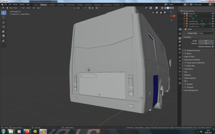This screenshot has height=134, width=215.
Task: Select the Select Box tool
Action: (4, 13)
